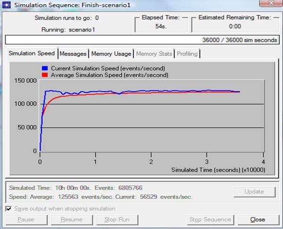Viewport: 283px width, 229px height.
Task: Click the Stop Run button
Action: (x=117, y=220)
